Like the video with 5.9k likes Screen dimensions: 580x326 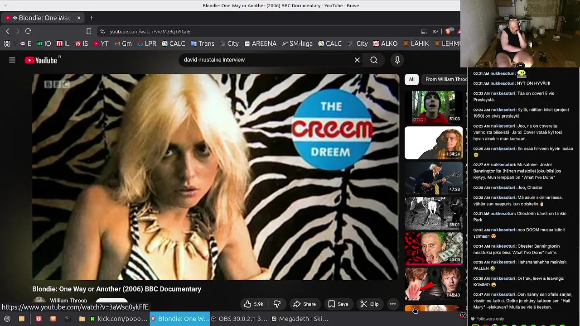(253, 304)
